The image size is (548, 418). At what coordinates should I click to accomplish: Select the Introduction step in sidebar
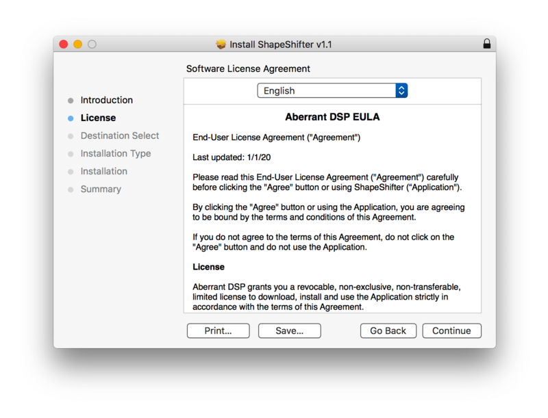[x=107, y=100]
